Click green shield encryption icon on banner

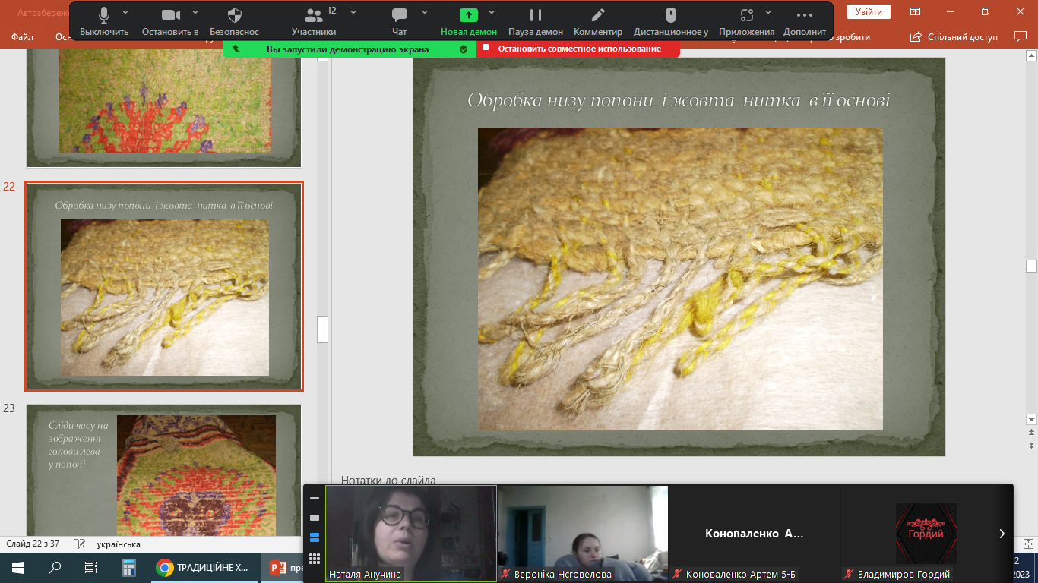tap(464, 49)
